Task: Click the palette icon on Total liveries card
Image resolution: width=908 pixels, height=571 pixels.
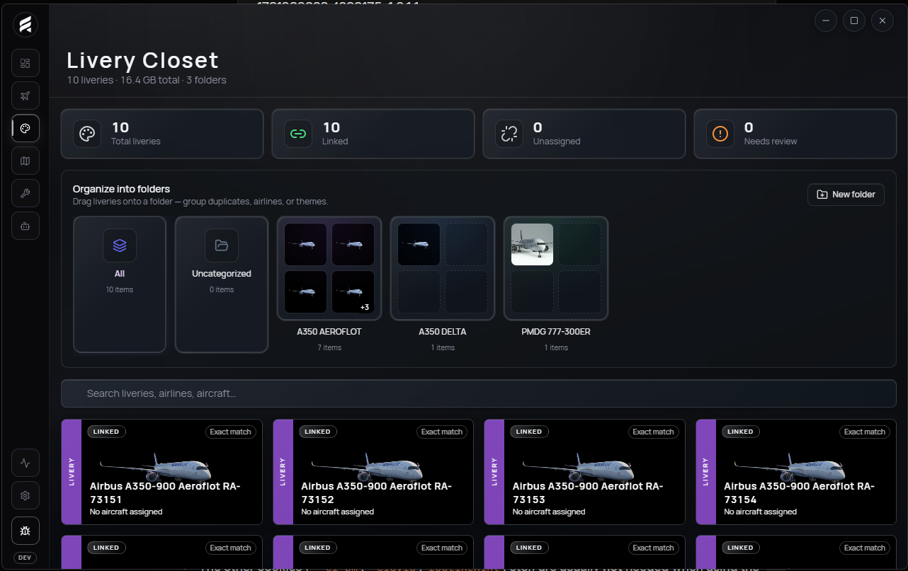Action: point(87,134)
